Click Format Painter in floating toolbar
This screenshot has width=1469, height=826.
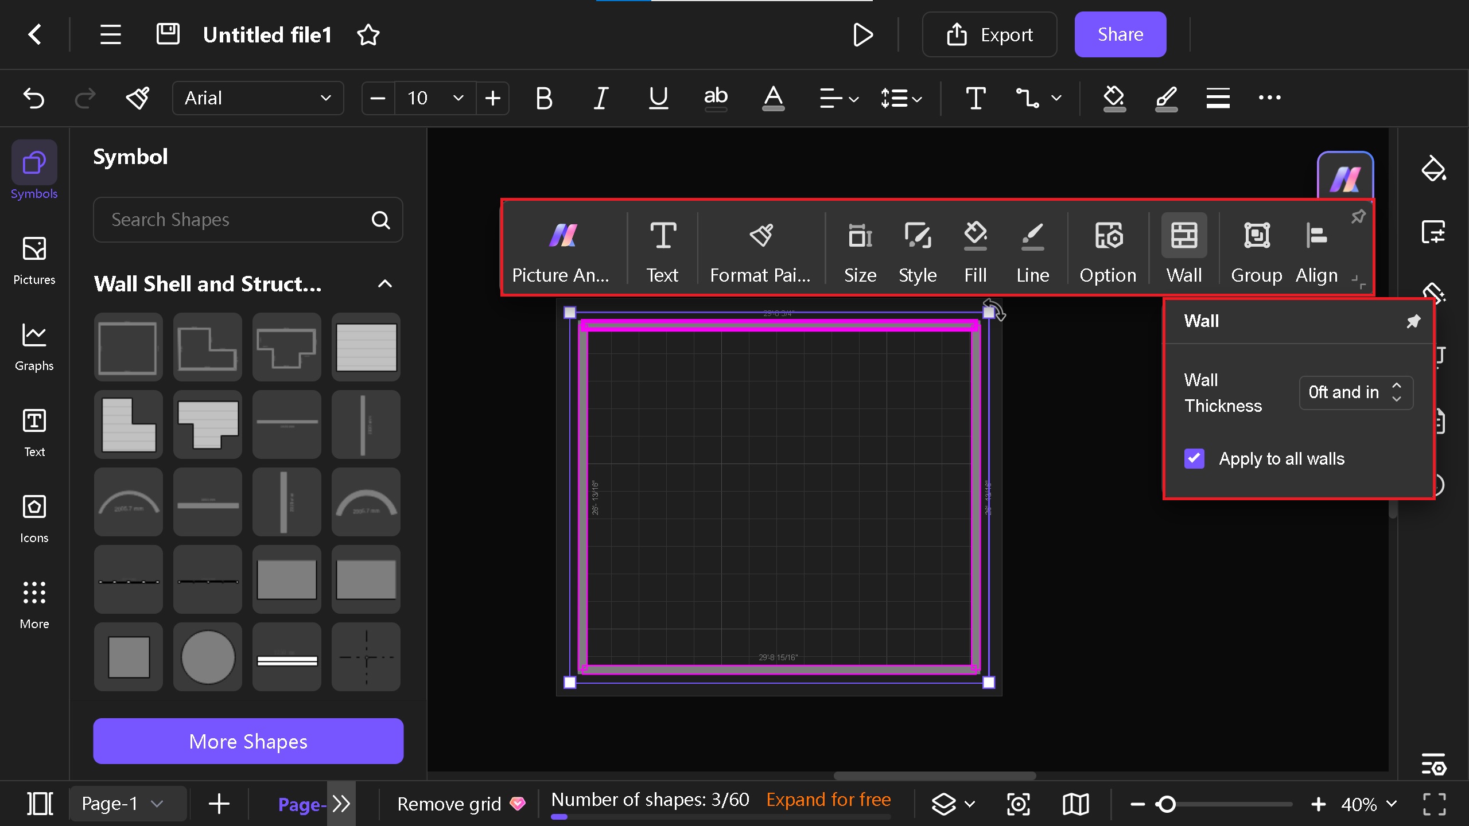click(x=761, y=251)
